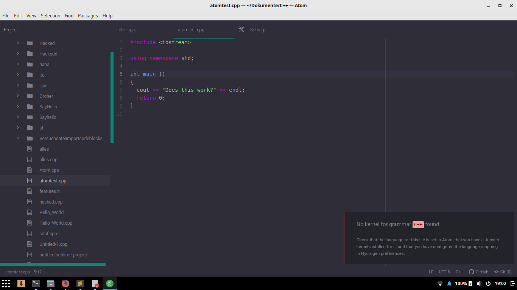Open the Packages menu
Screen dimensions: 517x290
pyautogui.click(x=88, y=15)
